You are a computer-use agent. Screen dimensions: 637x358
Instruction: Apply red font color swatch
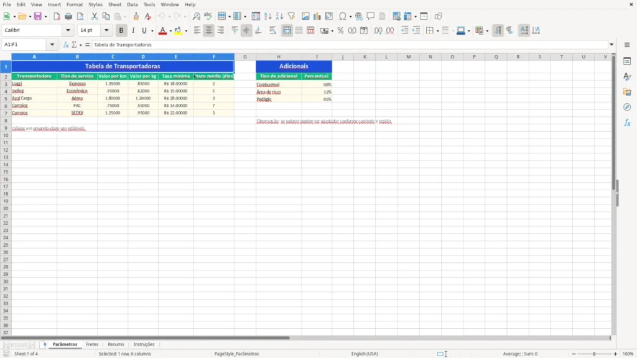tap(162, 30)
